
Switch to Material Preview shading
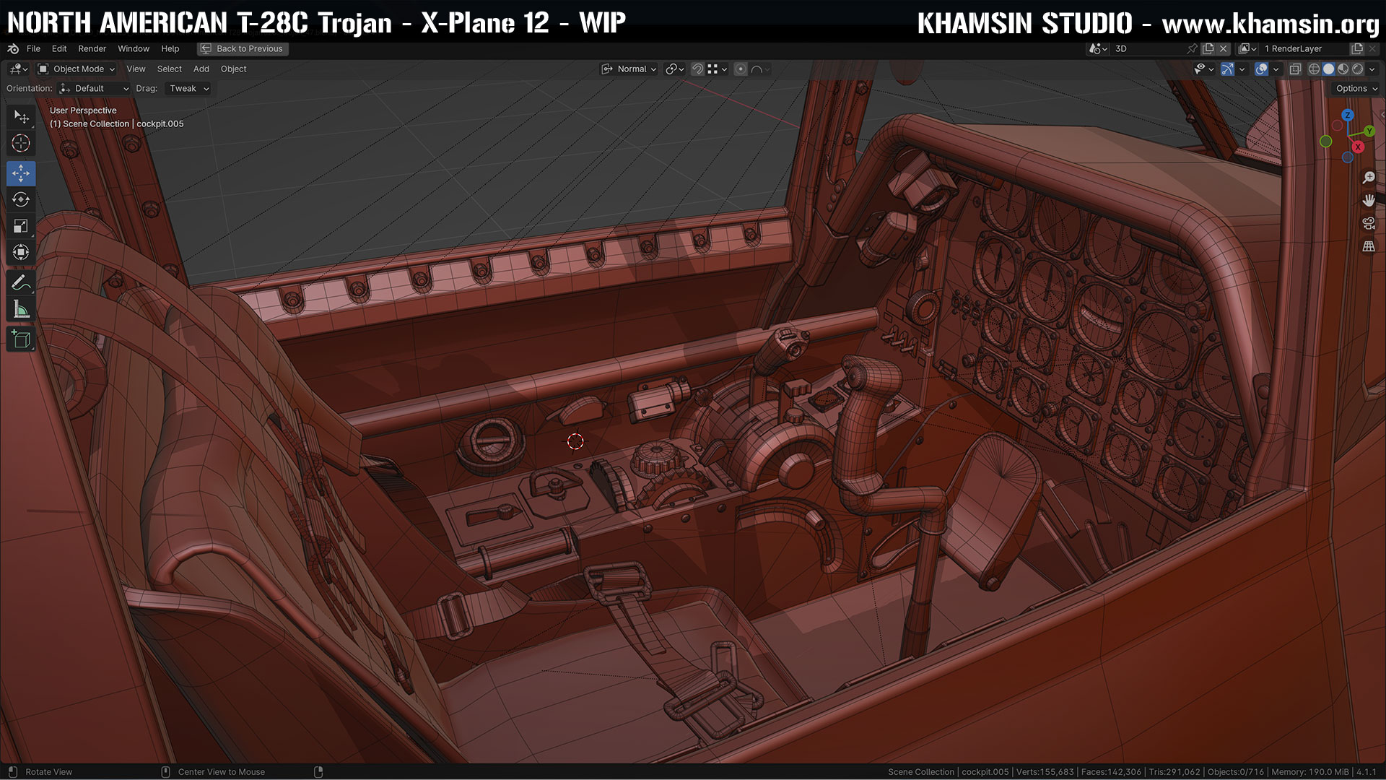point(1344,69)
